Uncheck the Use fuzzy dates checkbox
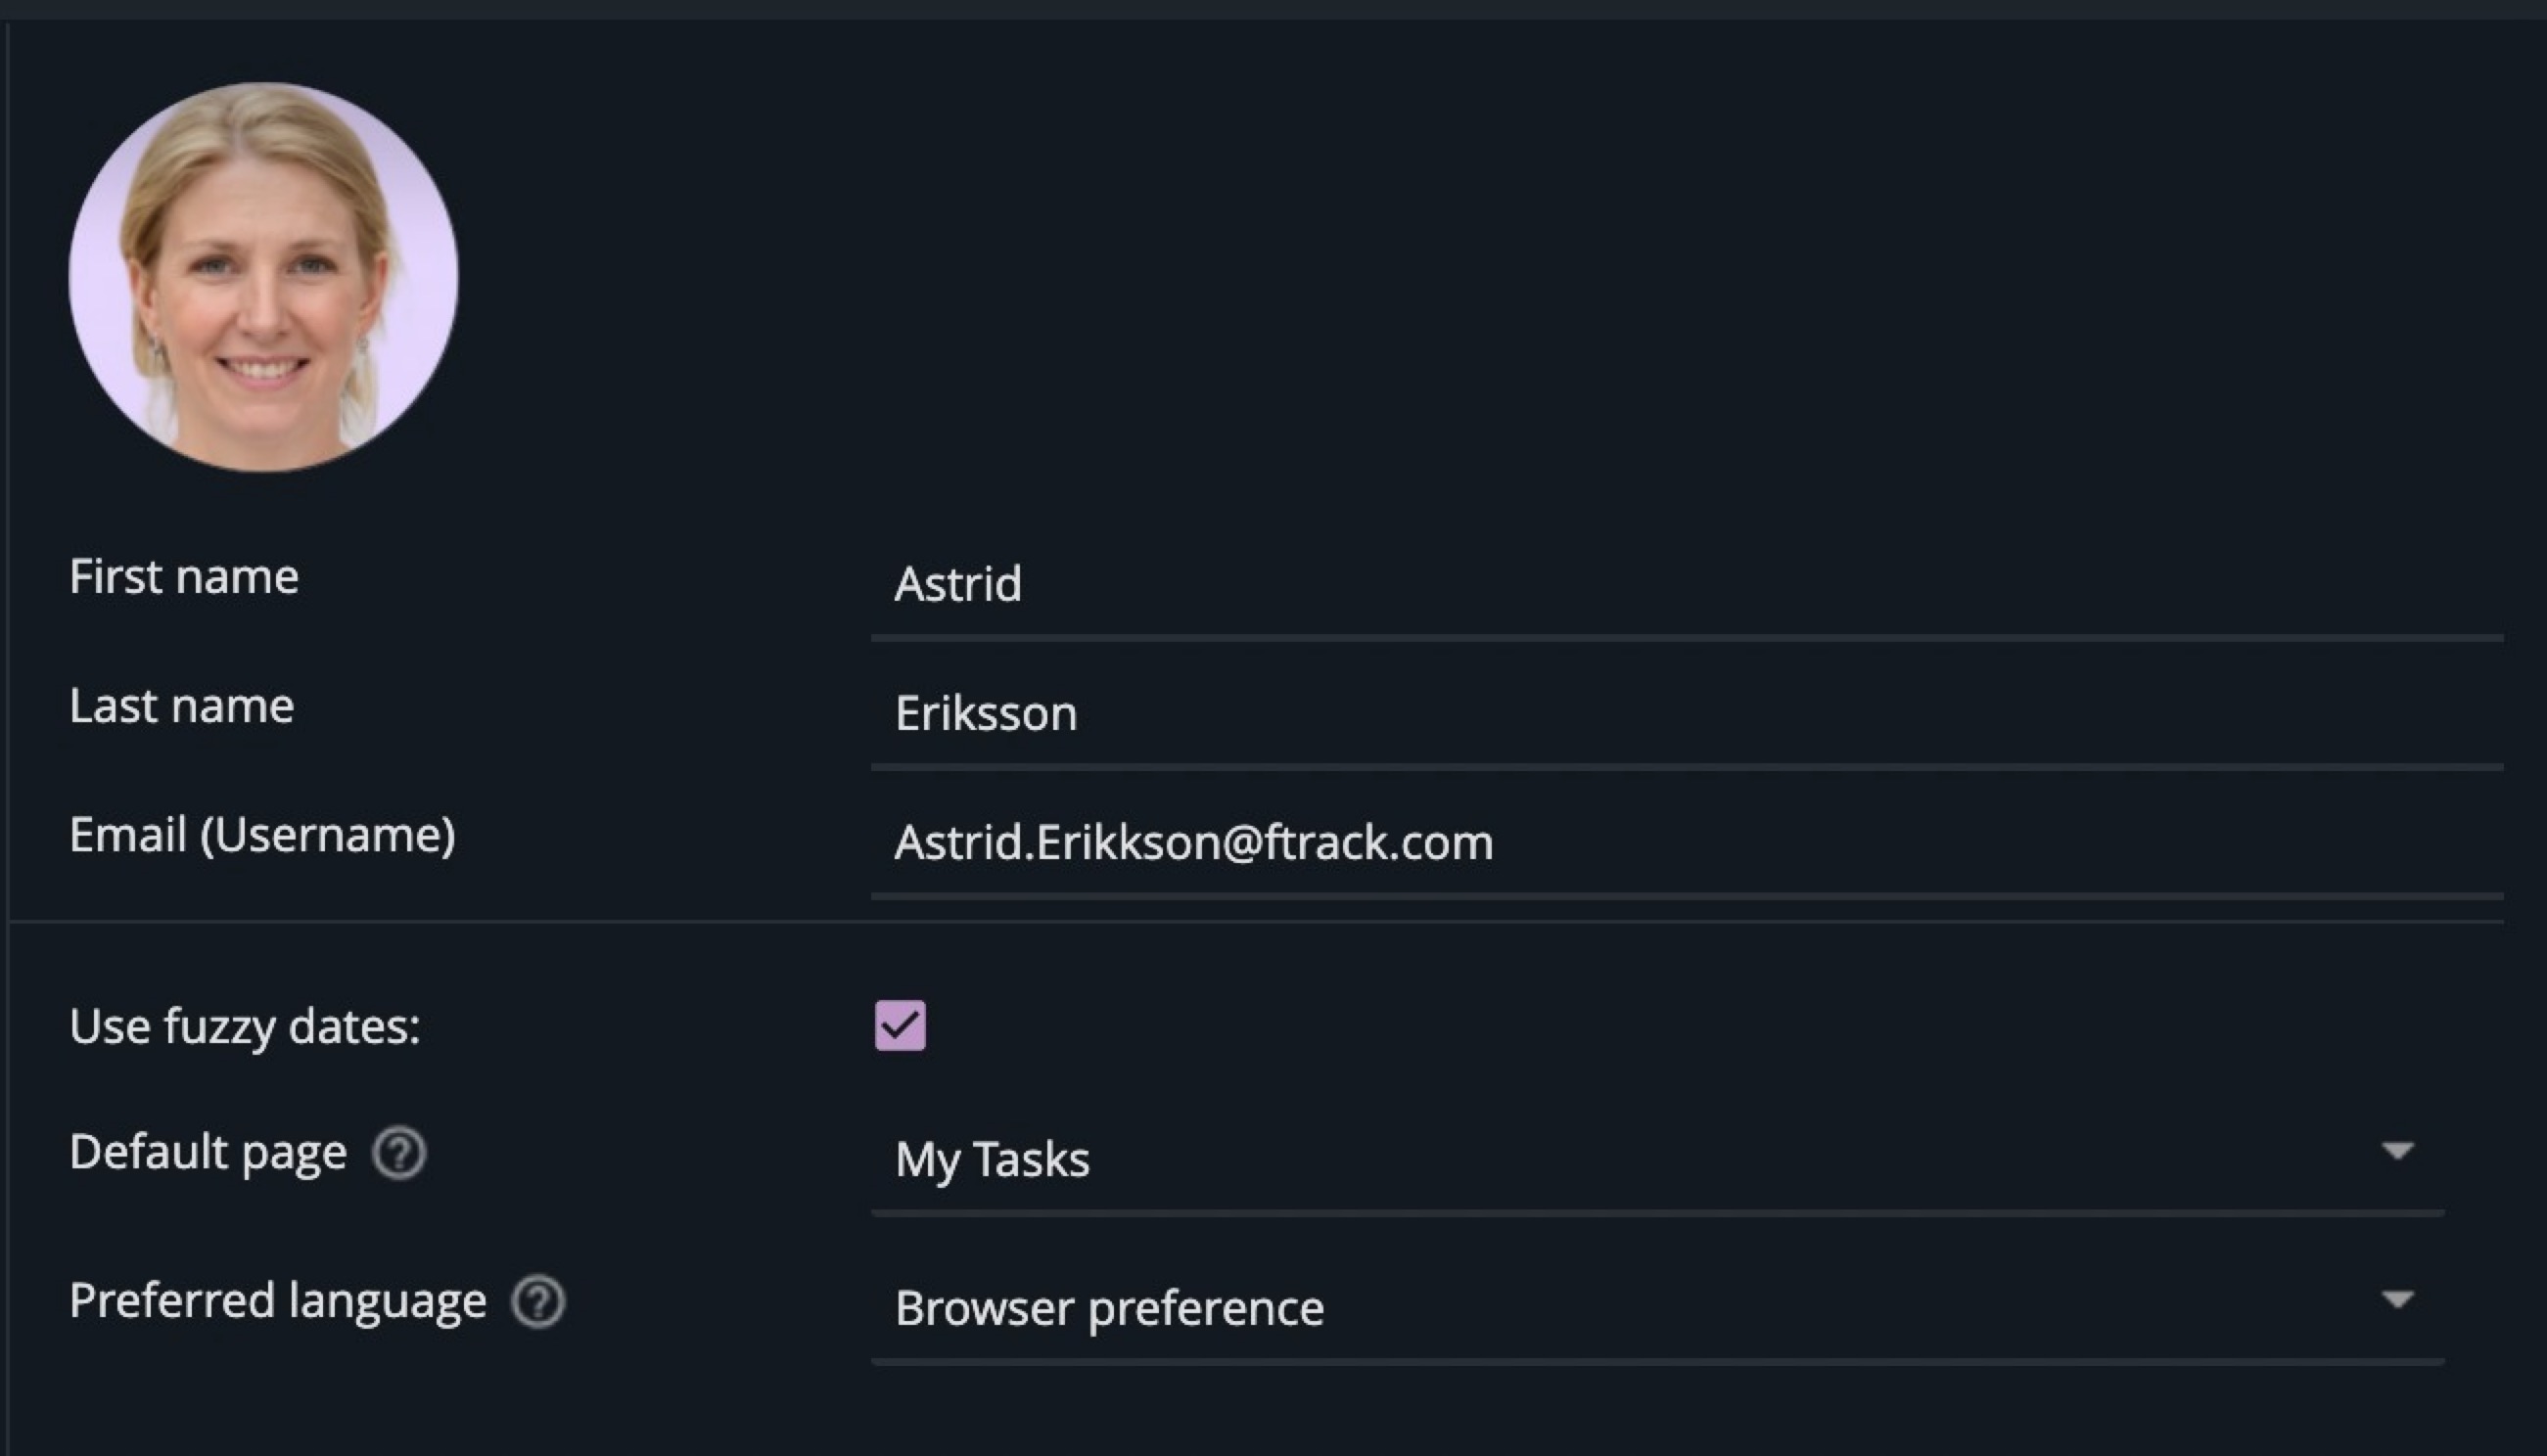This screenshot has width=2547, height=1456. (x=901, y=1026)
